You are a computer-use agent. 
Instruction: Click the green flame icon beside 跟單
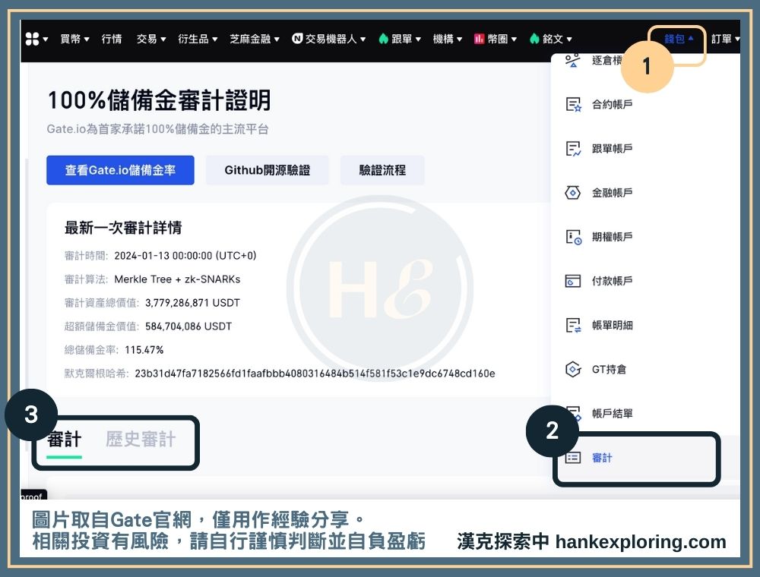tap(383, 38)
